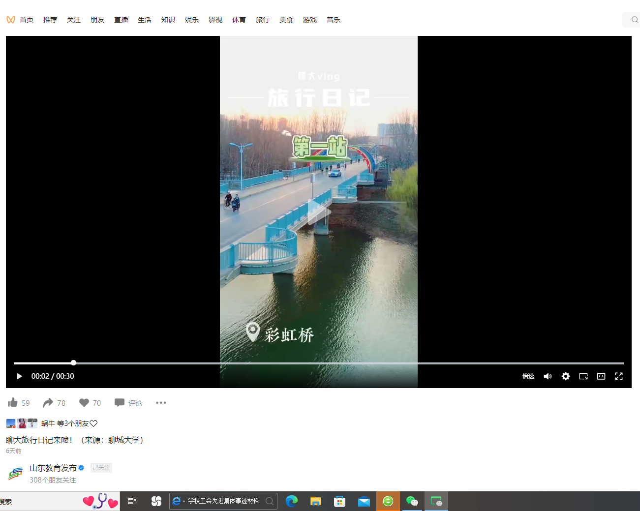Open search using the magnifier icon
Image resolution: width=640 pixels, height=511 pixels.
click(x=634, y=19)
